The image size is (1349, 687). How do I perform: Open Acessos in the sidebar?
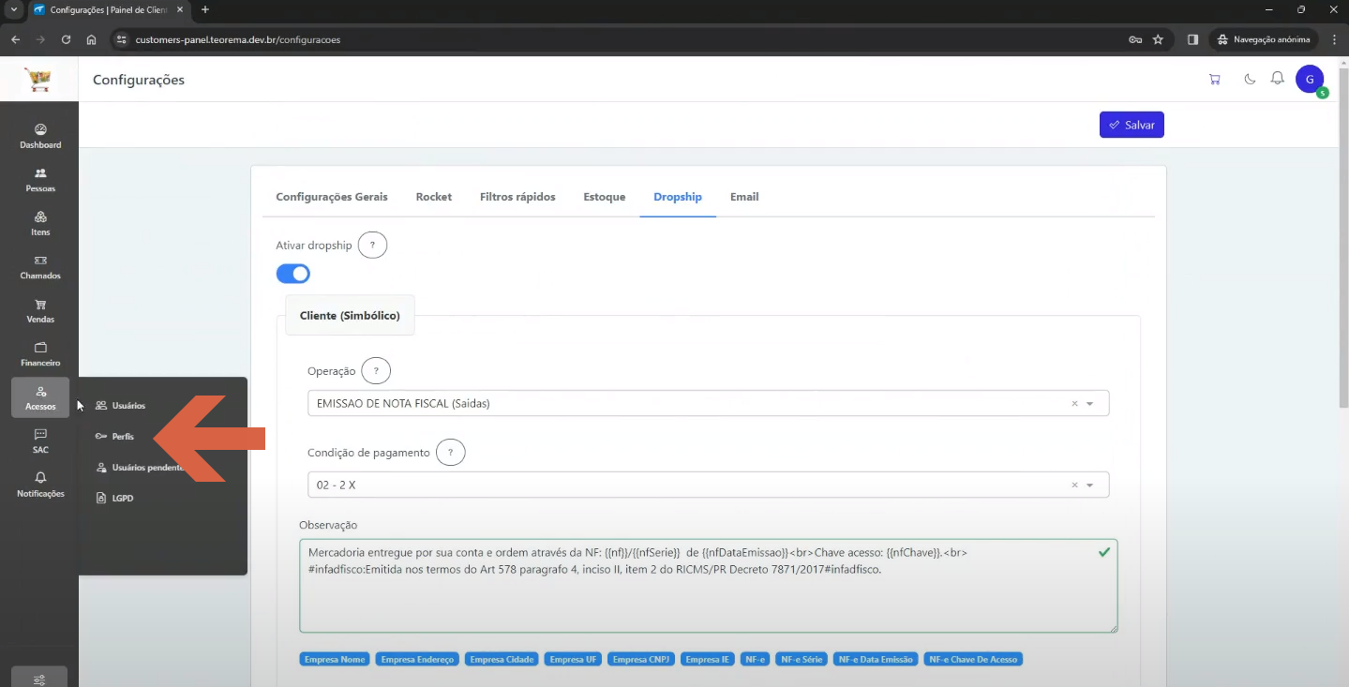coord(40,398)
